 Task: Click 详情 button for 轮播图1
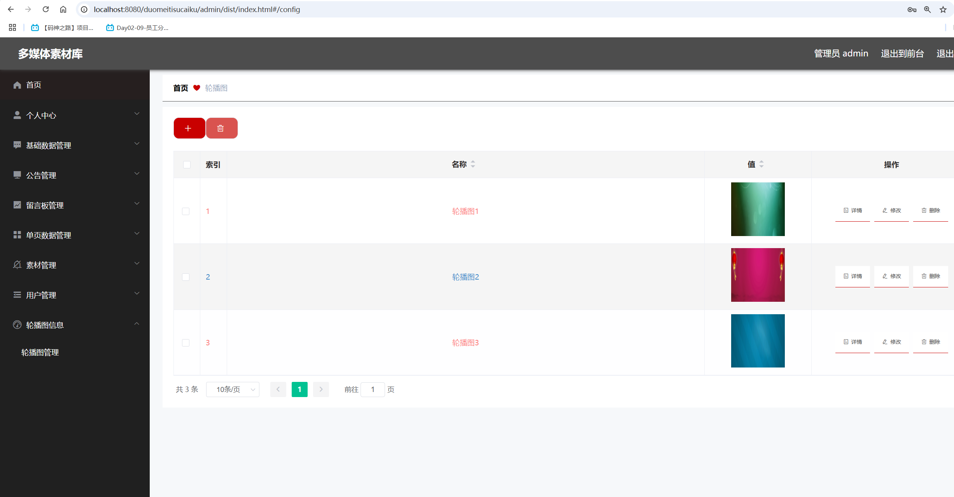click(852, 211)
